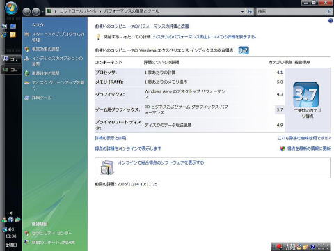
Task: Expand arrow before コントロール パネル breadcrumb
Action: [56, 11]
